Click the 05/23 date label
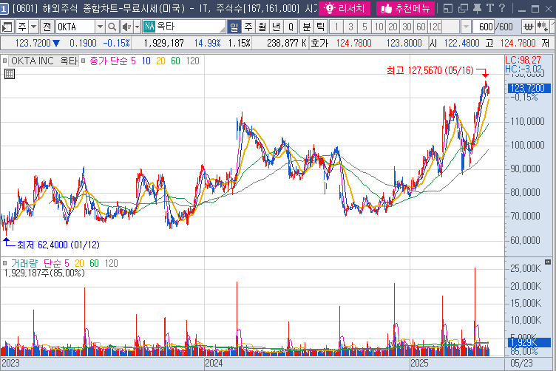Viewport: 556px width, 371px height. pyautogui.click(x=521, y=363)
